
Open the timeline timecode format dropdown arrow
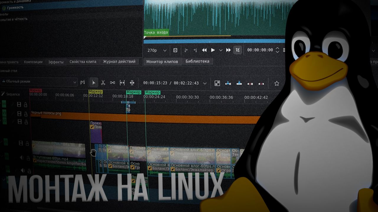205,83
